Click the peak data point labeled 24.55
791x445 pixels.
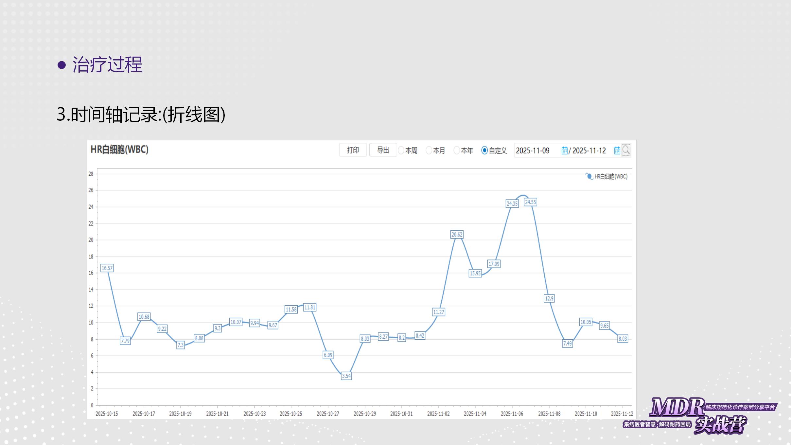point(530,202)
